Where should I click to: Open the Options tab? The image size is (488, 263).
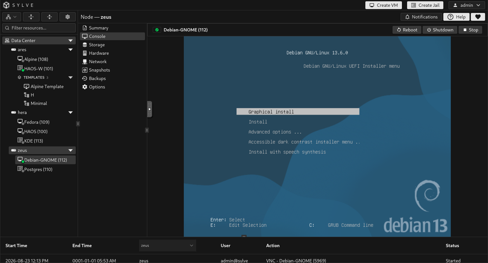pos(112,87)
